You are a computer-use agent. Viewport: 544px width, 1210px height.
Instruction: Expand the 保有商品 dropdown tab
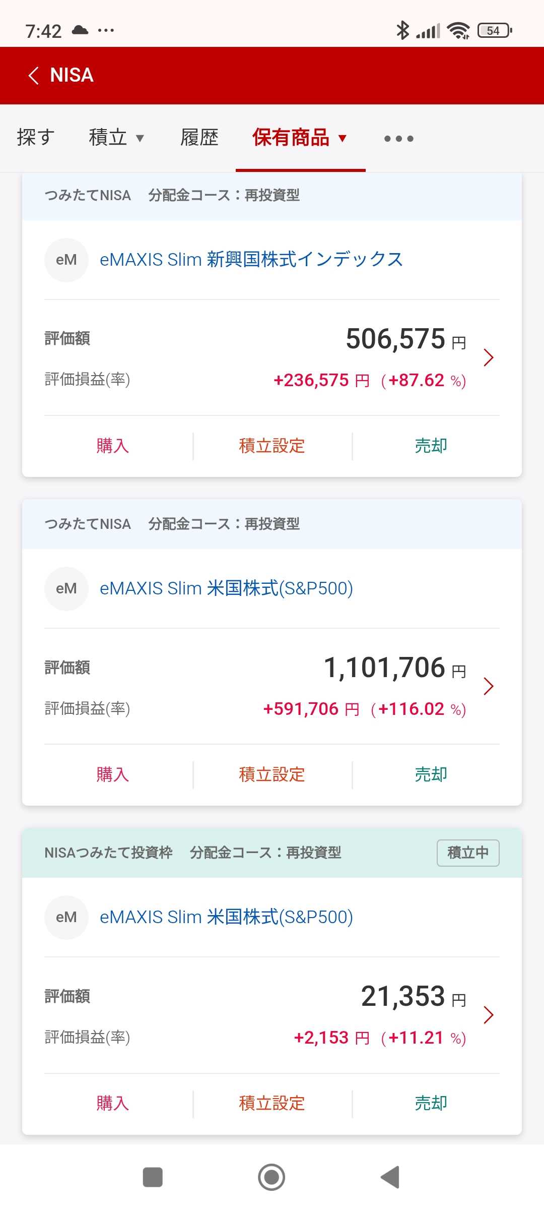point(300,138)
